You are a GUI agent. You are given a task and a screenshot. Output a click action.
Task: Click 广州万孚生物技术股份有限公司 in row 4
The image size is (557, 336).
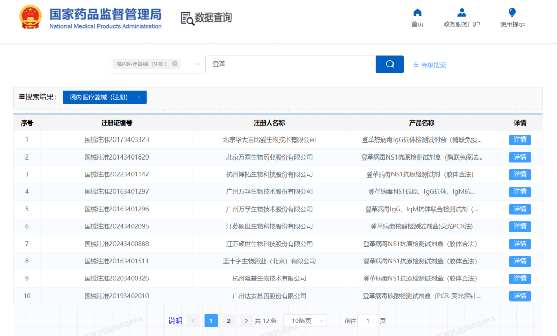(269, 192)
